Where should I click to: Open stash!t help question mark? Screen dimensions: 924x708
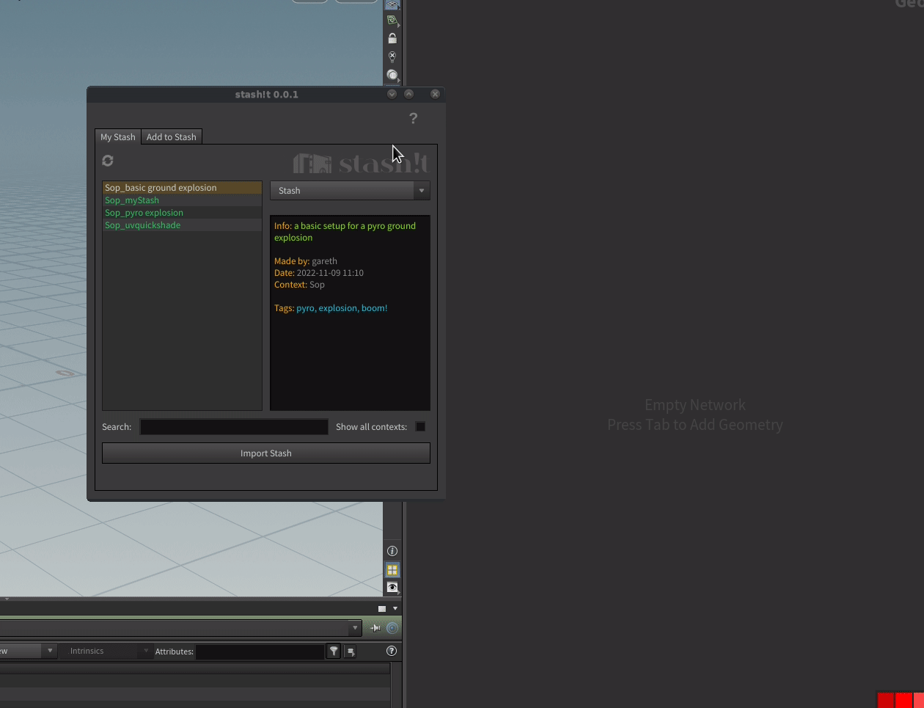point(413,118)
